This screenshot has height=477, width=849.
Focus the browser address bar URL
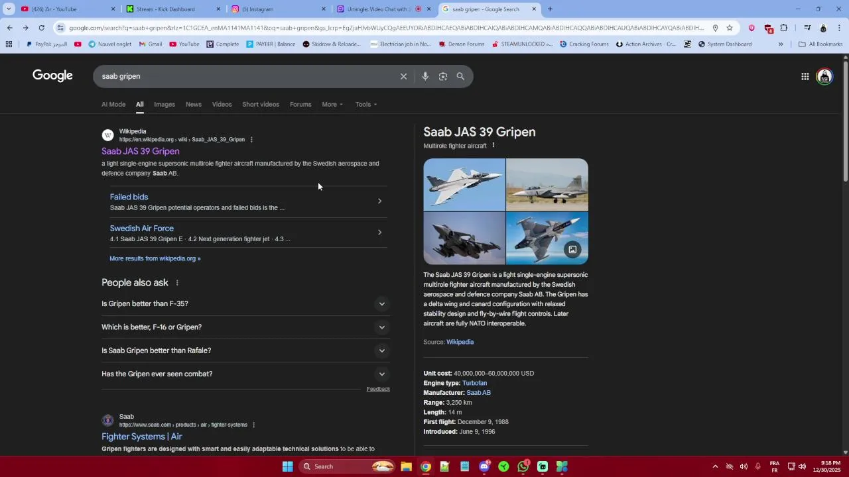pyautogui.click(x=386, y=28)
